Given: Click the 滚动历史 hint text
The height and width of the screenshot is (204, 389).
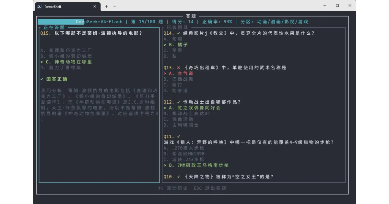Looking at the screenshot, I should (x=177, y=188).
